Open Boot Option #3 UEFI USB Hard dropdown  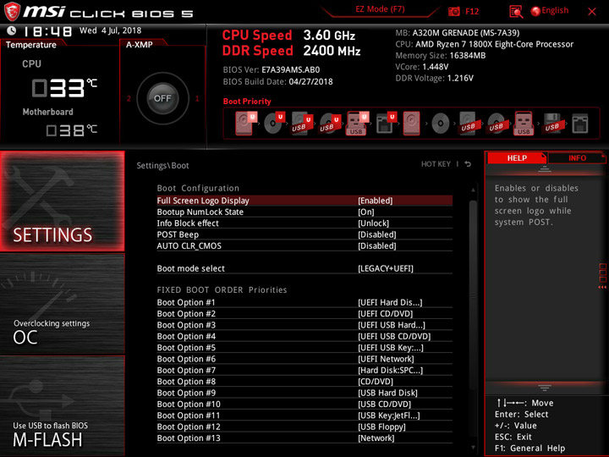tap(391, 325)
